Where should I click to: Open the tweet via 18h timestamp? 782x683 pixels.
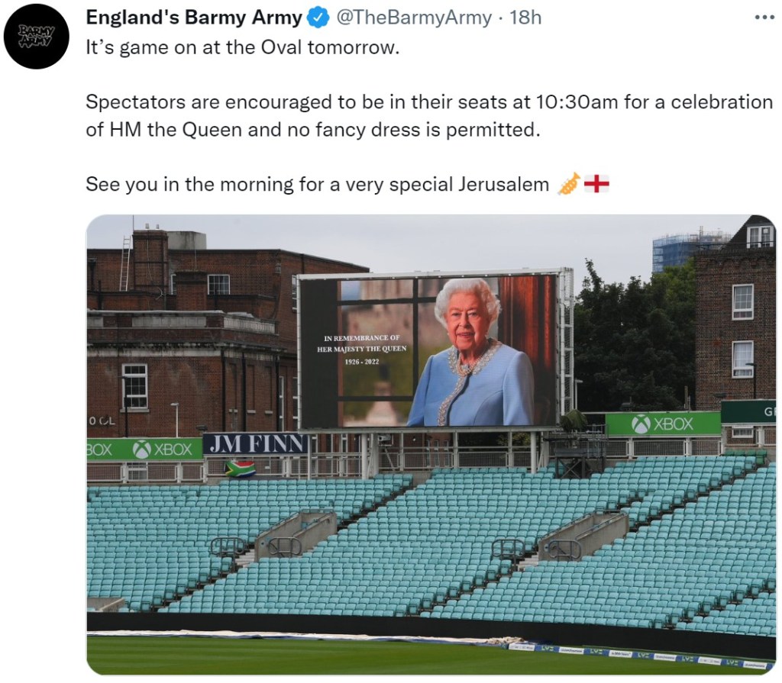coord(525,18)
